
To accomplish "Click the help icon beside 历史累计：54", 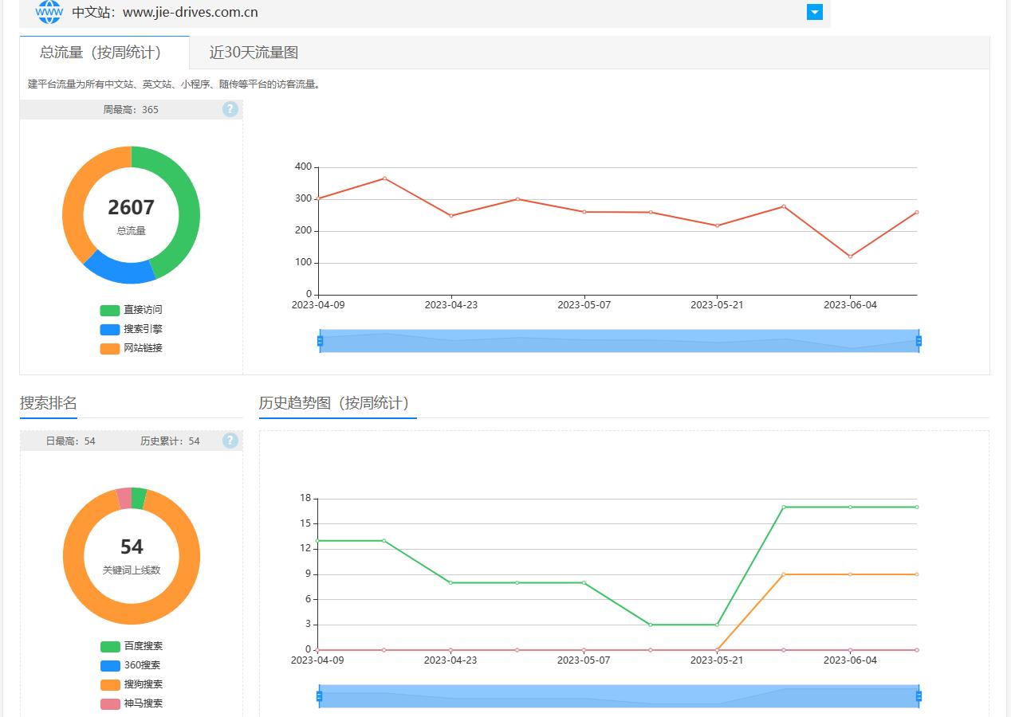I will click(230, 441).
